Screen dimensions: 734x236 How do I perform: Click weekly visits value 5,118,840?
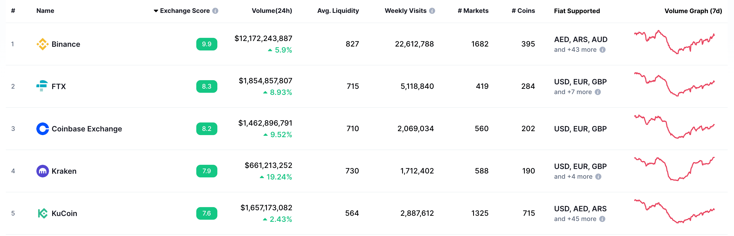pos(417,86)
